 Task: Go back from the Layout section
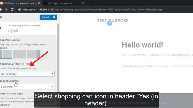(x=1, y=28)
